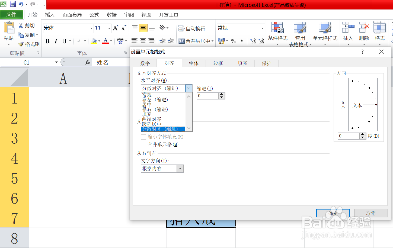Open the text direction 根据内容 dropdown

tap(180, 169)
